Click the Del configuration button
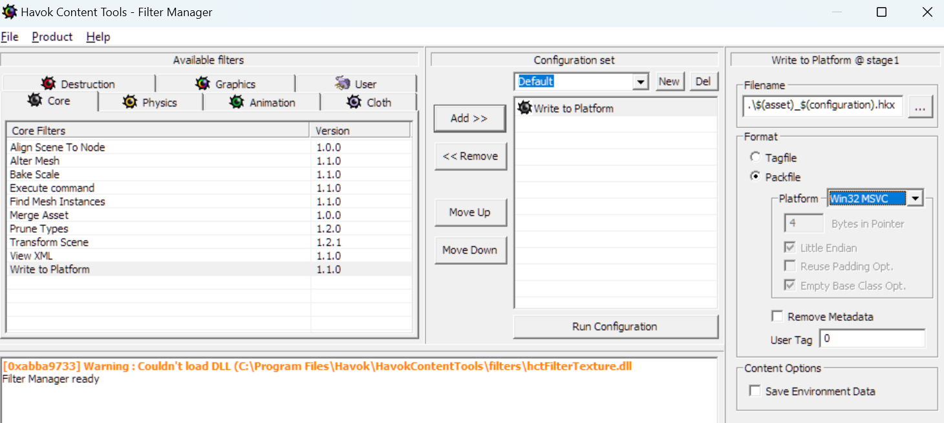Viewport: 944px width, 423px height. coord(703,81)
